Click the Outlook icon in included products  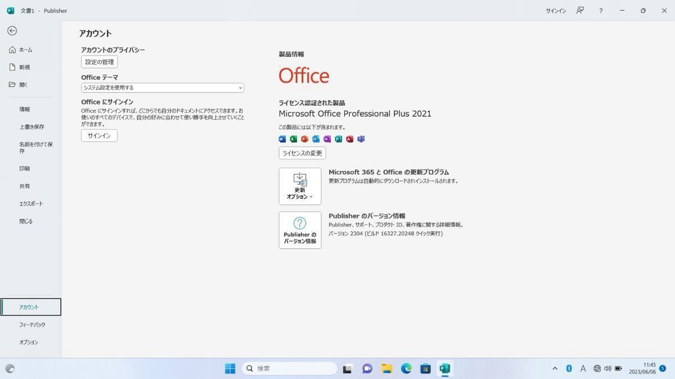tap(316, 139)
